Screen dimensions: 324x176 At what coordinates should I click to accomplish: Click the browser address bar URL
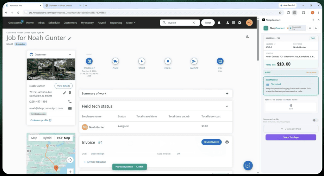(67, 13)
